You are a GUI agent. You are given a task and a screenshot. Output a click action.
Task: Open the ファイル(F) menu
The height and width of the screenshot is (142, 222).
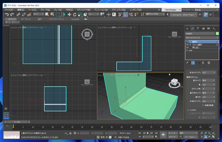pyautogui.click(x=9, y=10)
